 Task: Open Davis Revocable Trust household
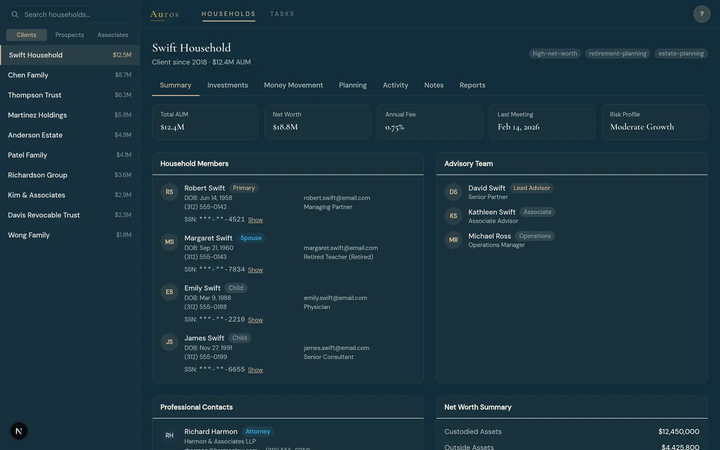pos(70,215)
